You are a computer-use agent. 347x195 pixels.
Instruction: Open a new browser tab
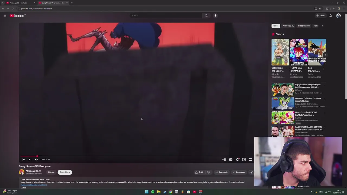(x=72, y=3)
